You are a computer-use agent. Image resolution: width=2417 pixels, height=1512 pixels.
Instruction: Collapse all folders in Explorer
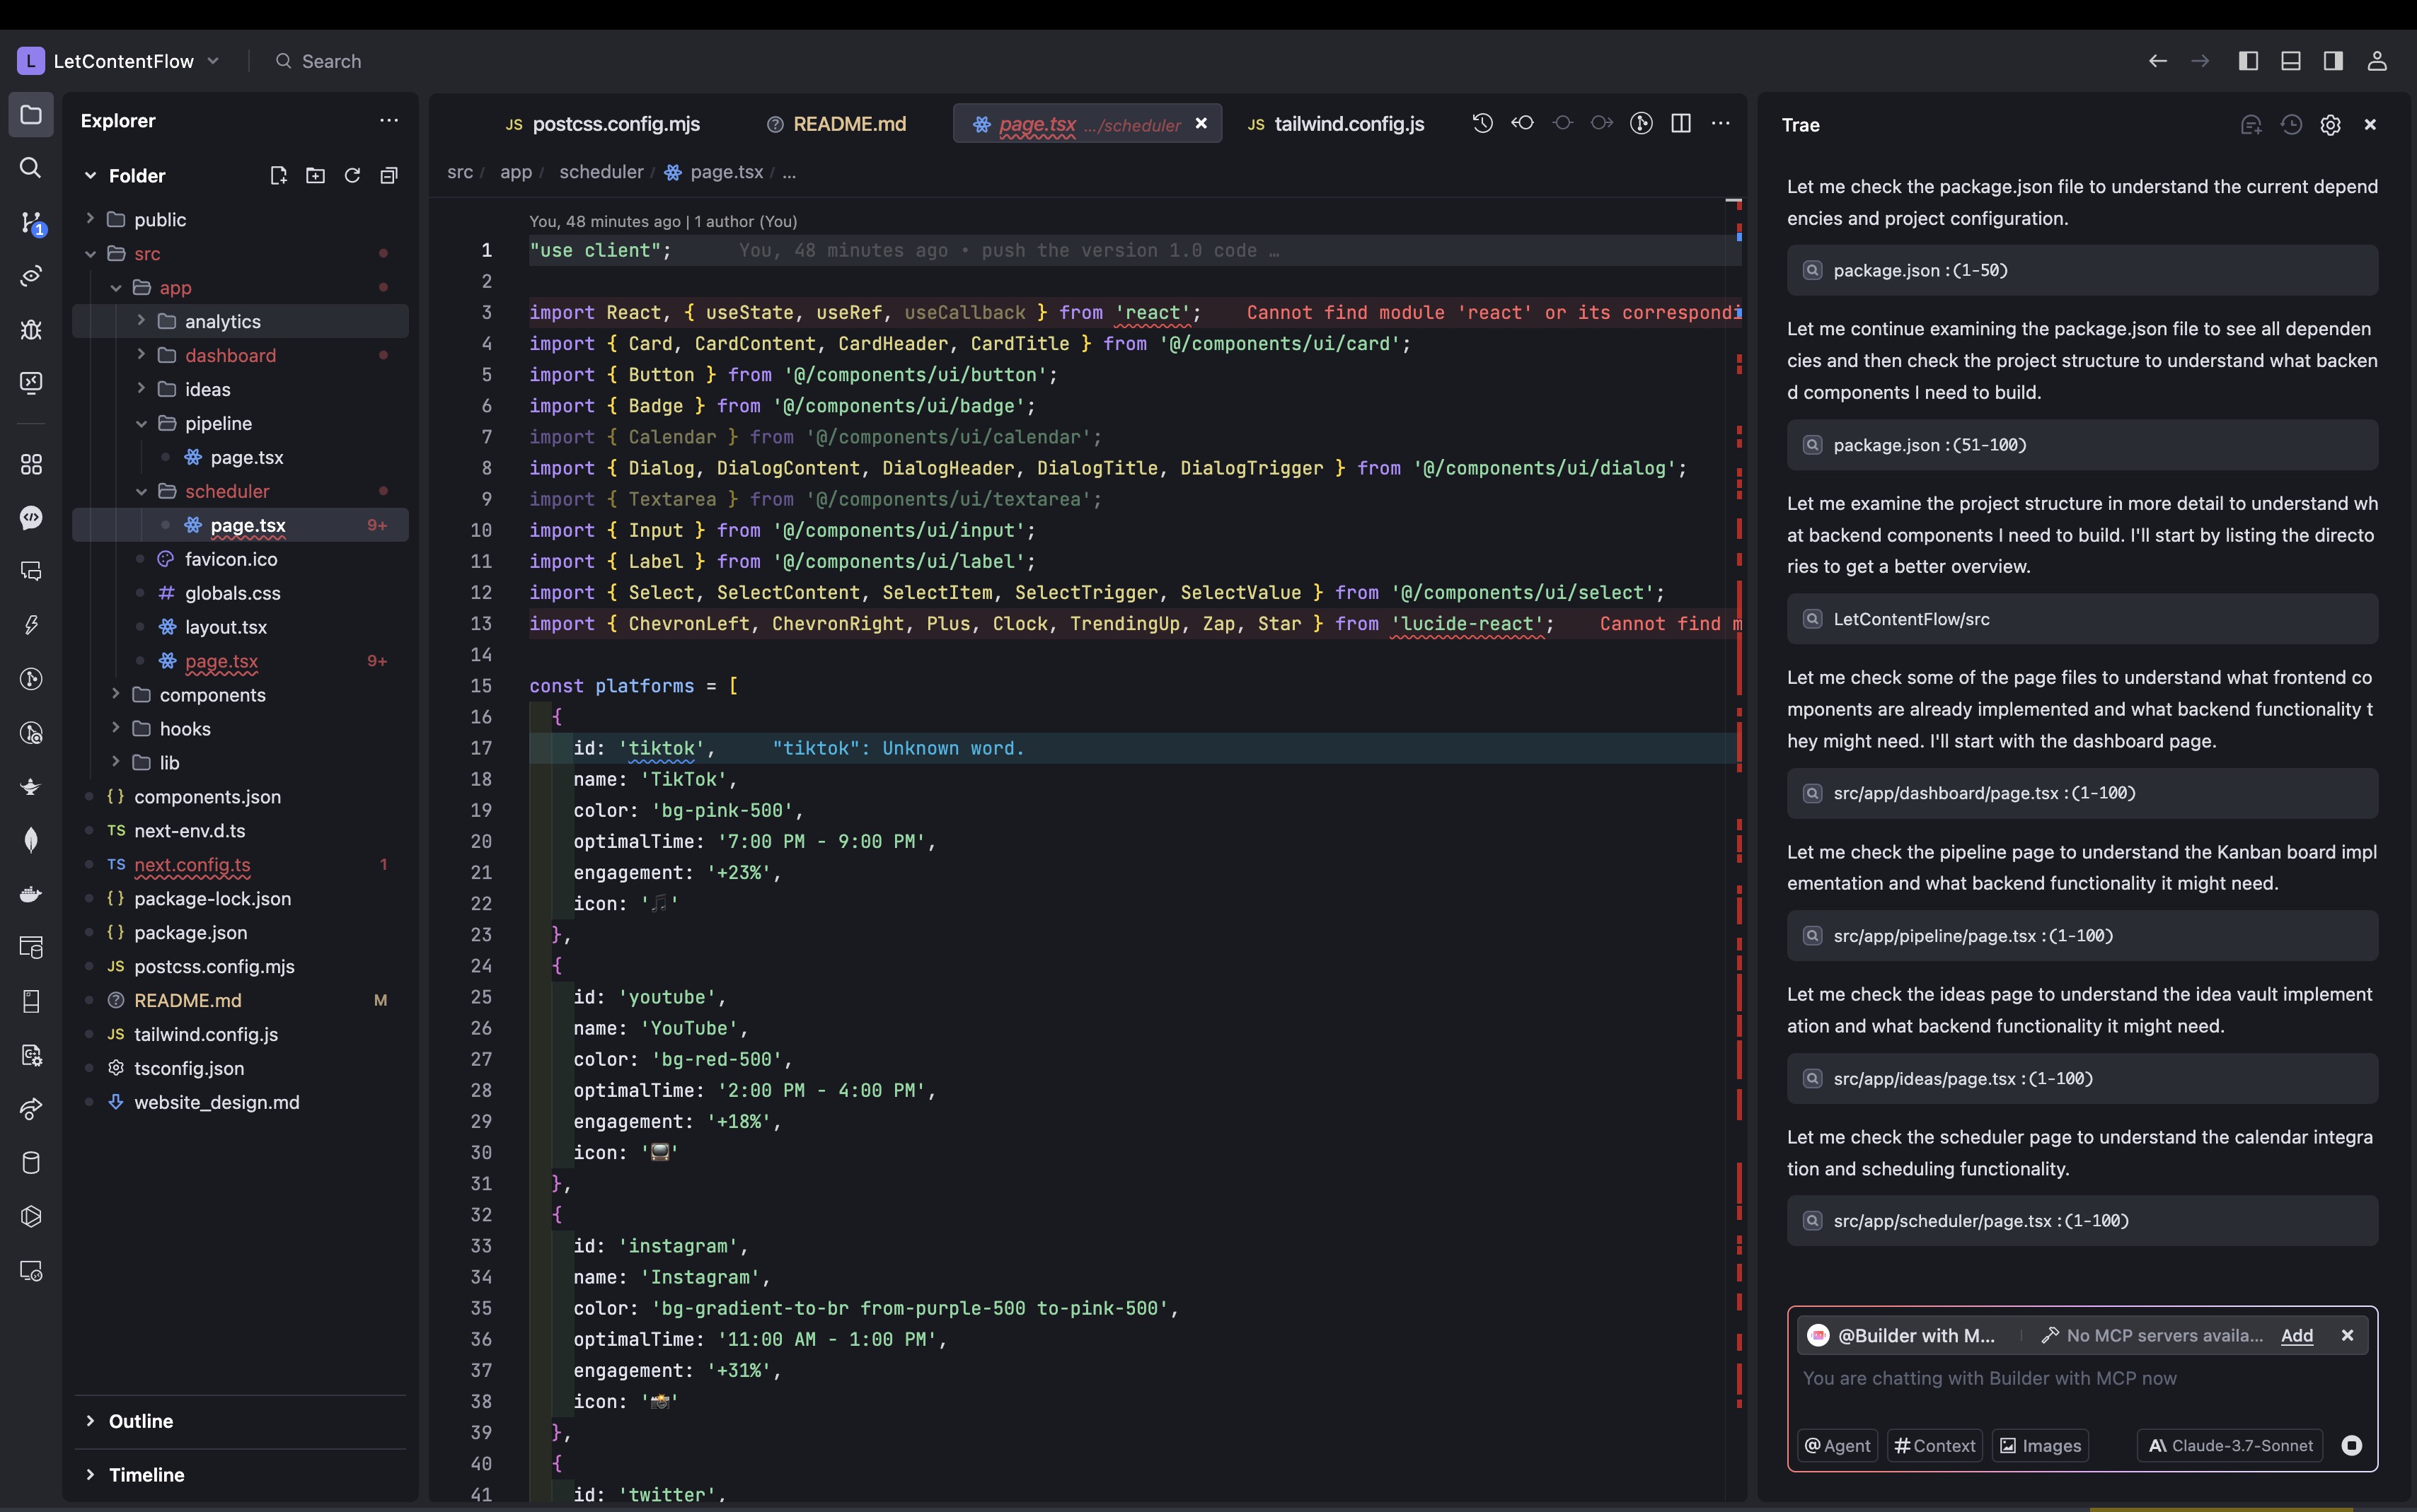[389, 176]
